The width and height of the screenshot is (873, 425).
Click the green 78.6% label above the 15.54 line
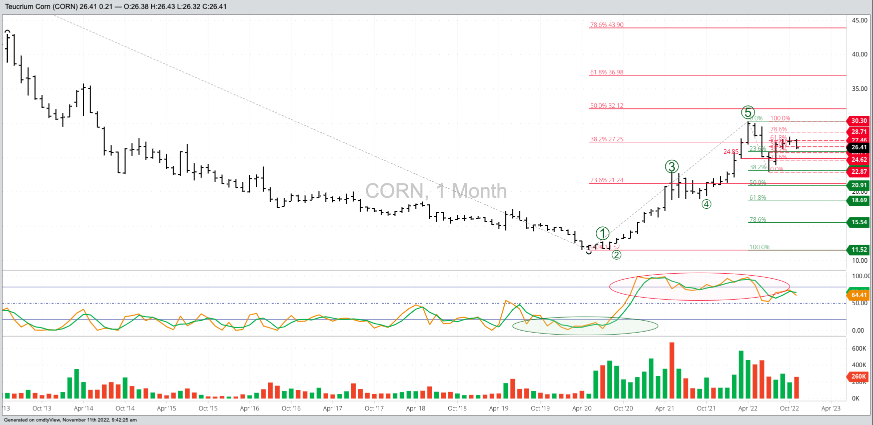(757, 220)
